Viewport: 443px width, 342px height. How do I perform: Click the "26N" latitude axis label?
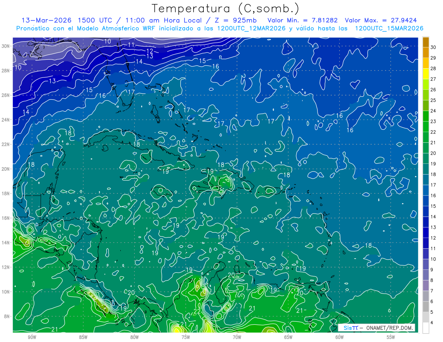(x=5, y=95)
